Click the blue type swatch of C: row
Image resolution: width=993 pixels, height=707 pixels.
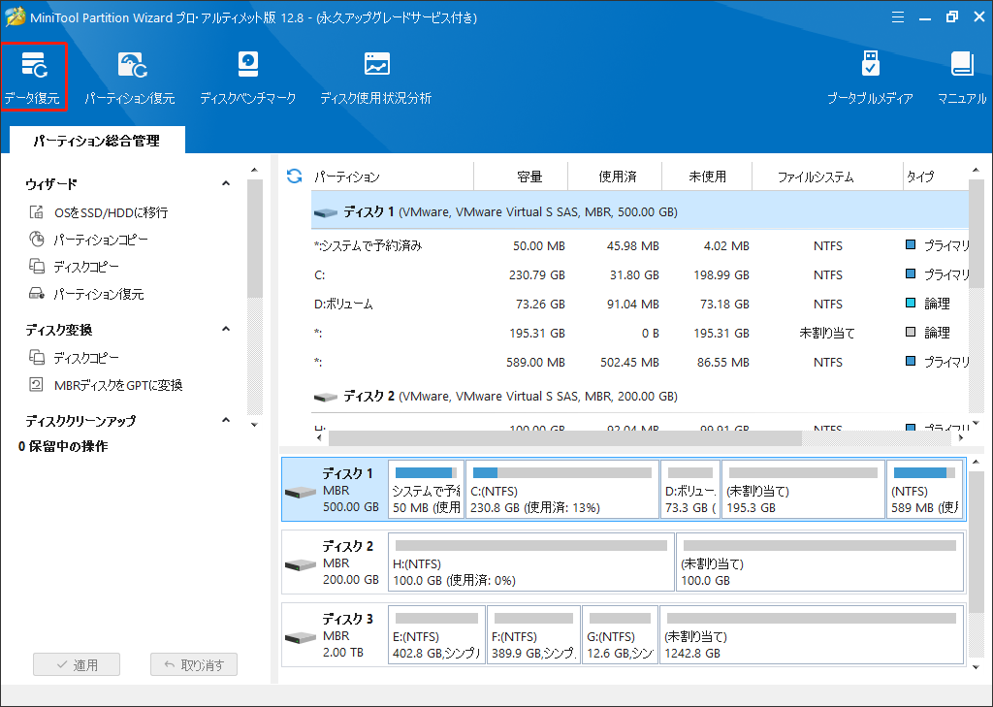pyautogui.click(x=911, y=273)
